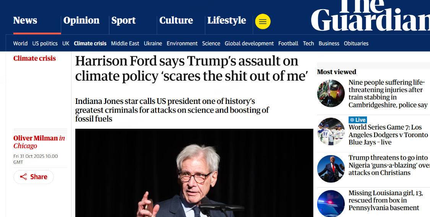Go to the Obituaries subnav link
The width and height of the screenshot is (430, 217).
tap(356, 44)
